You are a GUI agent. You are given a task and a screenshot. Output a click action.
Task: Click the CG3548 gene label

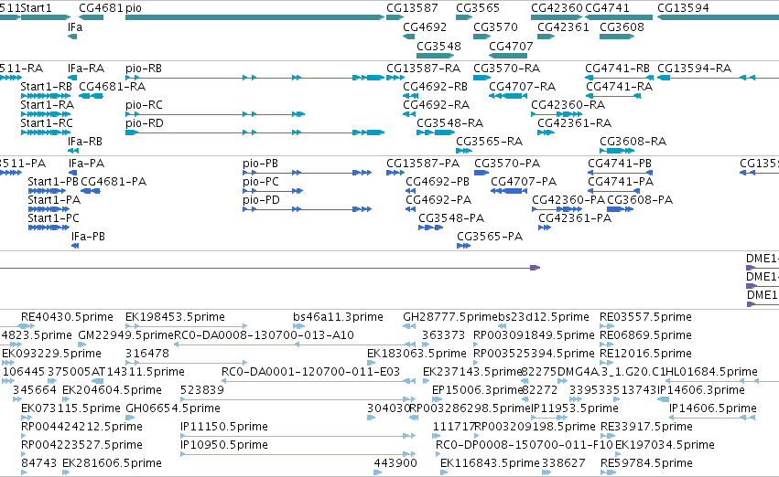[438, 46]
